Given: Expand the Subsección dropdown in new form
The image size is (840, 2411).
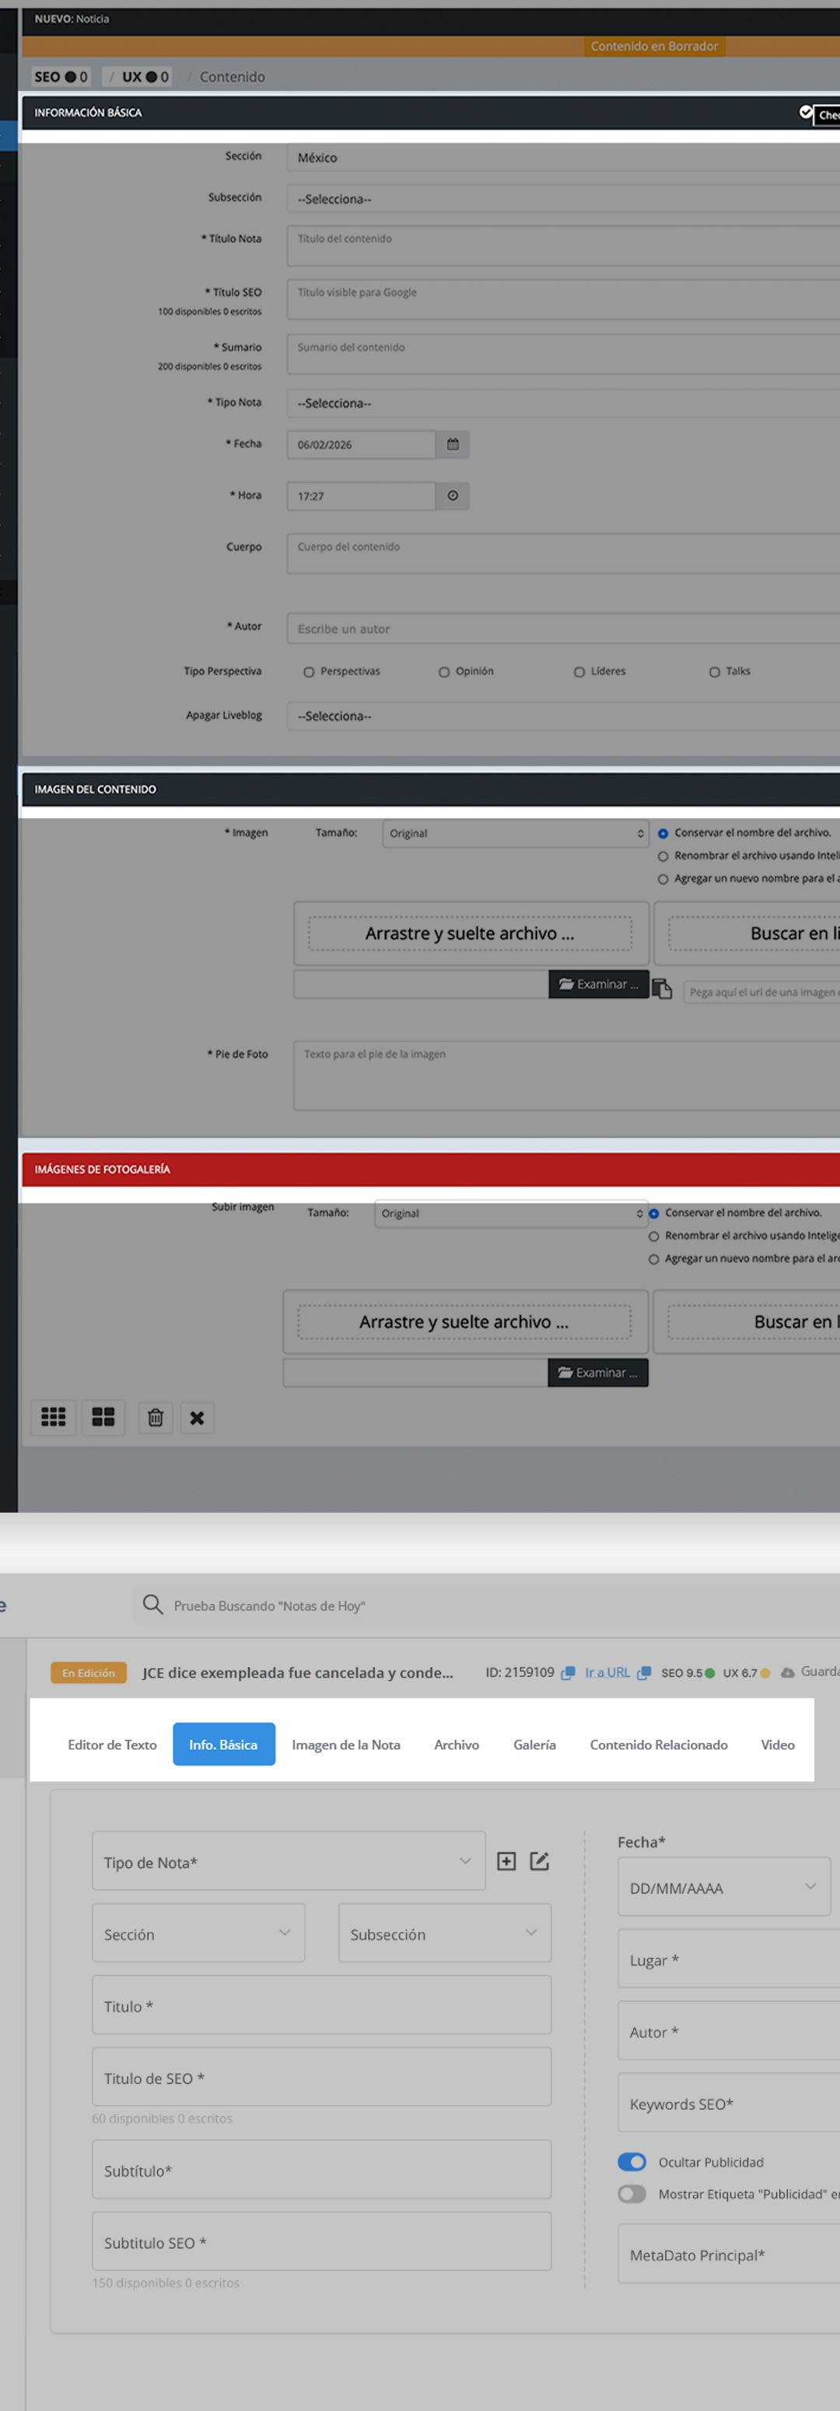Looking at the screenshot, I should click(444, 1934).
